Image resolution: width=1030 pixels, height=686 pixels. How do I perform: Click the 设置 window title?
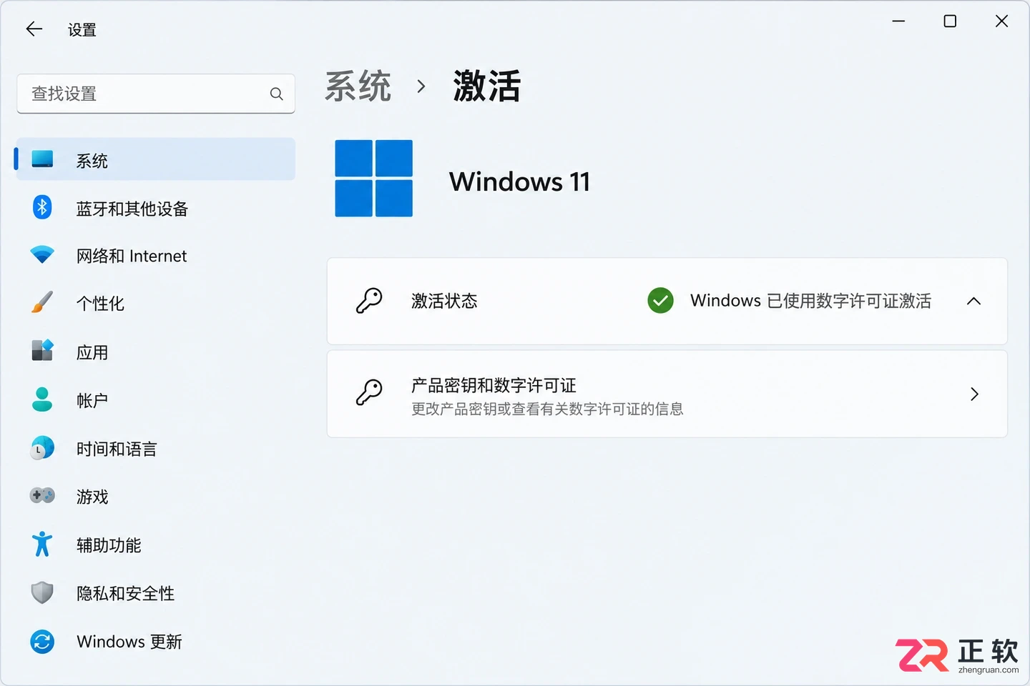click(82, 30)
